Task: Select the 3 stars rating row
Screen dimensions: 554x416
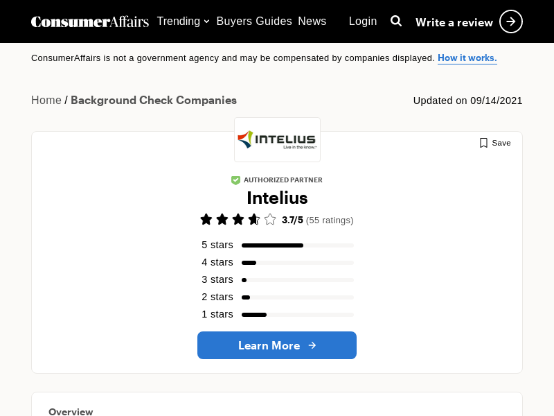Action: 278,280
